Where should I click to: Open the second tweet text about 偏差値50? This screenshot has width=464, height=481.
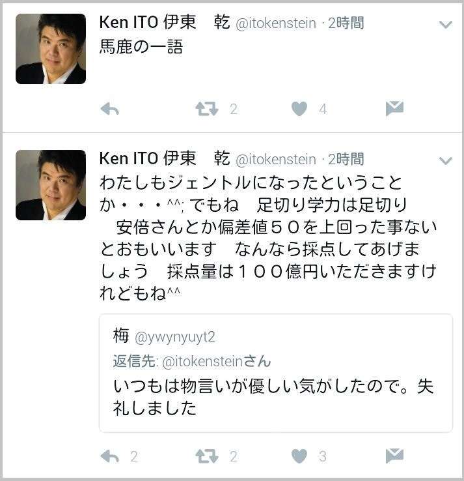268,238
